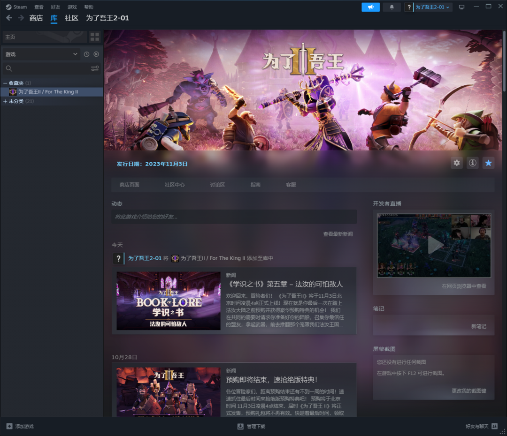
Task: Open Book of Lore news thumbnail
Action: pyautogui.click(x=169, y=301)
